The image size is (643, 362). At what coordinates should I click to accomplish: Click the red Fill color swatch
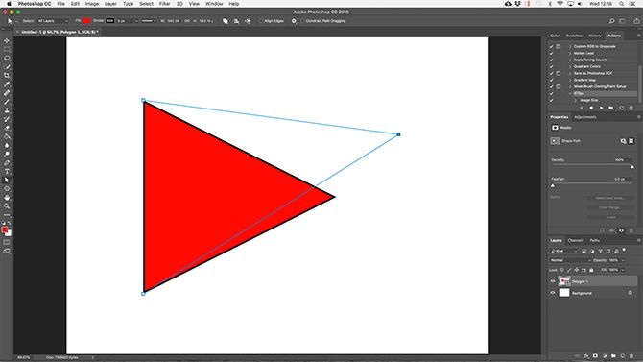pyautogui.click(x=86, y=21)
